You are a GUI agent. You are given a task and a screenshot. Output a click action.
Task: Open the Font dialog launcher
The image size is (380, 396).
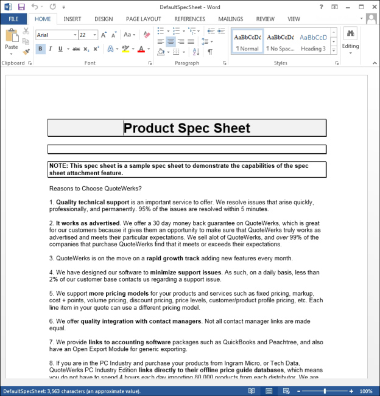click(150, 63)
